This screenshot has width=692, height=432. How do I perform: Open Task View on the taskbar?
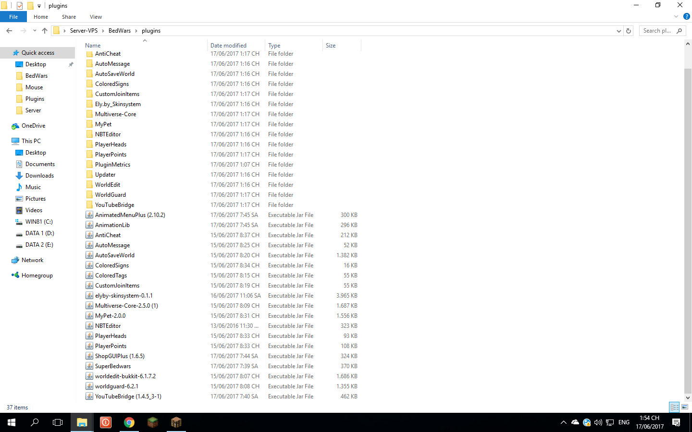[x=58, y=422]
